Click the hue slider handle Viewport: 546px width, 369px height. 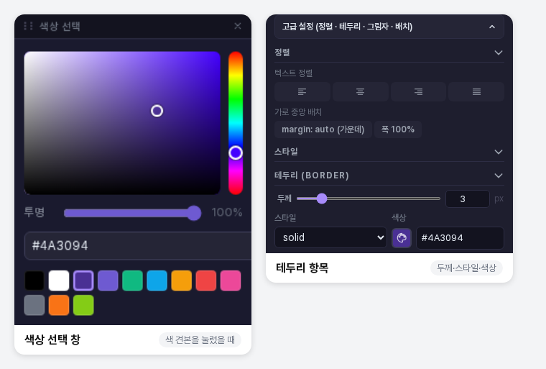coord(236,152)
